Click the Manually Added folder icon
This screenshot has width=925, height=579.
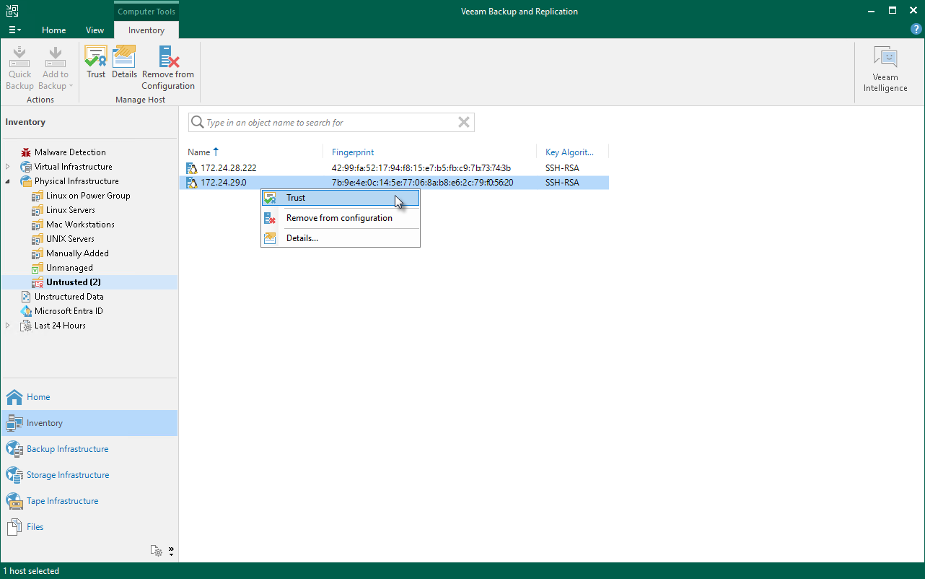point(38,253)
